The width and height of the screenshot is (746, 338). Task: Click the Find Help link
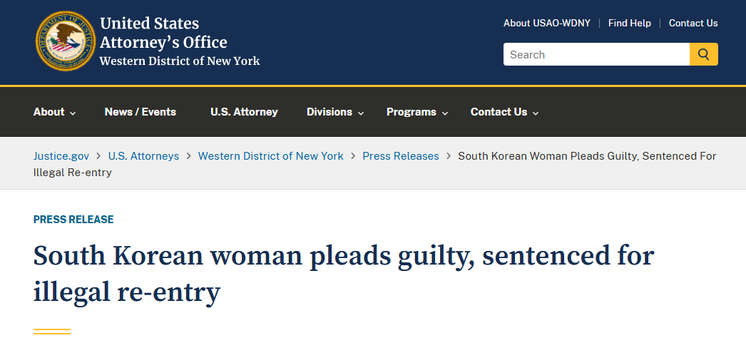(x=630, y=23)
